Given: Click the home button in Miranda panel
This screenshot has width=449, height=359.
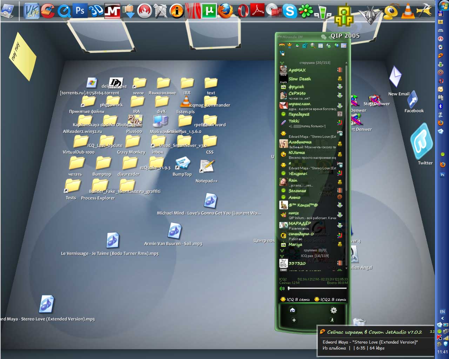Looking at the screenshot, I should pos(292,310).
